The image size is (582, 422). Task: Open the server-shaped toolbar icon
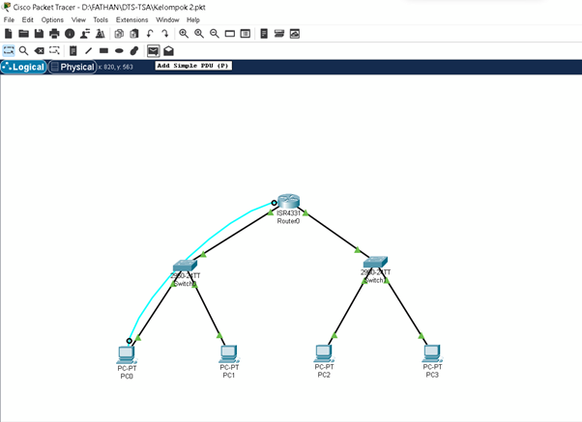[x=264, y=34]
